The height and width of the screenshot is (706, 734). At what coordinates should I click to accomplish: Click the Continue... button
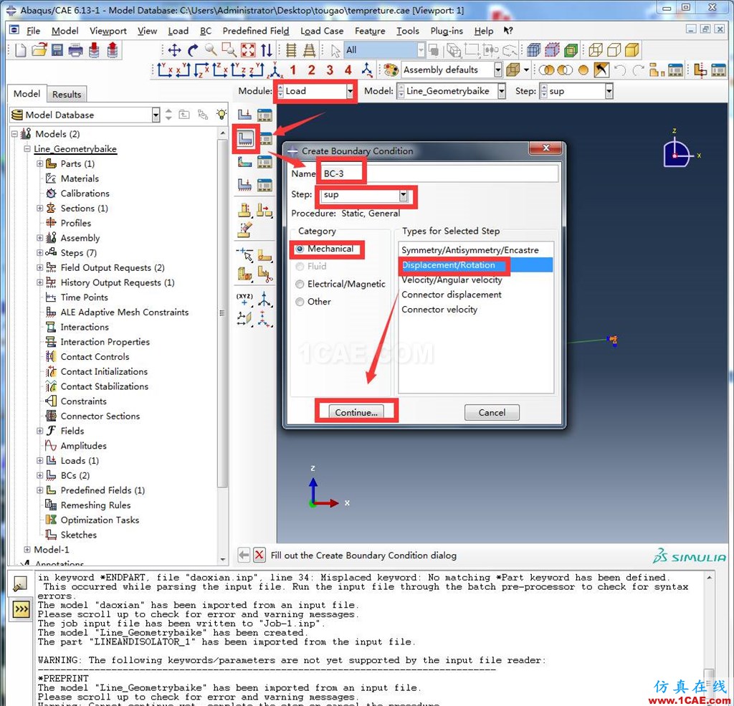pyautogui.click(x=356, y=412)
